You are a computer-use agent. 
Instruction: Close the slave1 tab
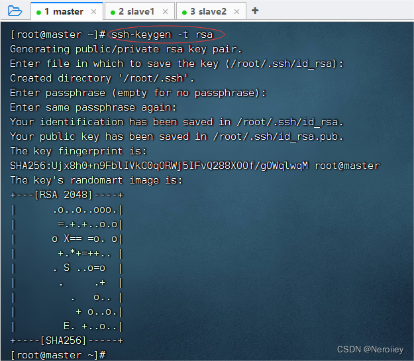pyautogui.click(x=165, y=12)
